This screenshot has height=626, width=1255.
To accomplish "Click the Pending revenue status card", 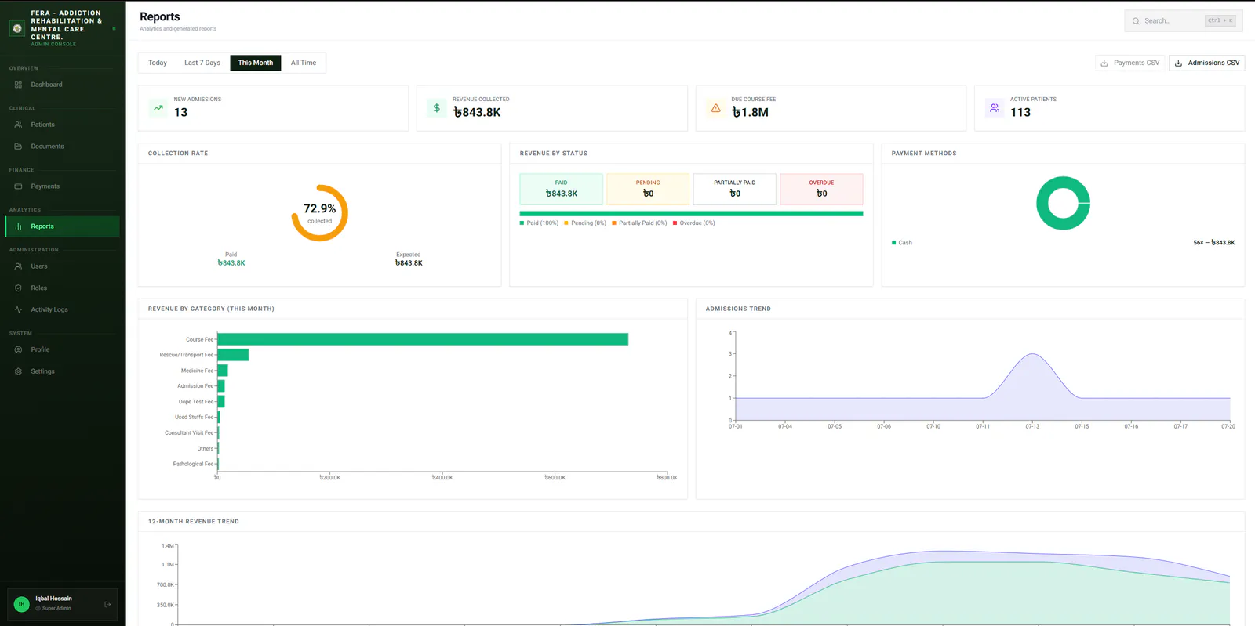I will tap(648, 189).
